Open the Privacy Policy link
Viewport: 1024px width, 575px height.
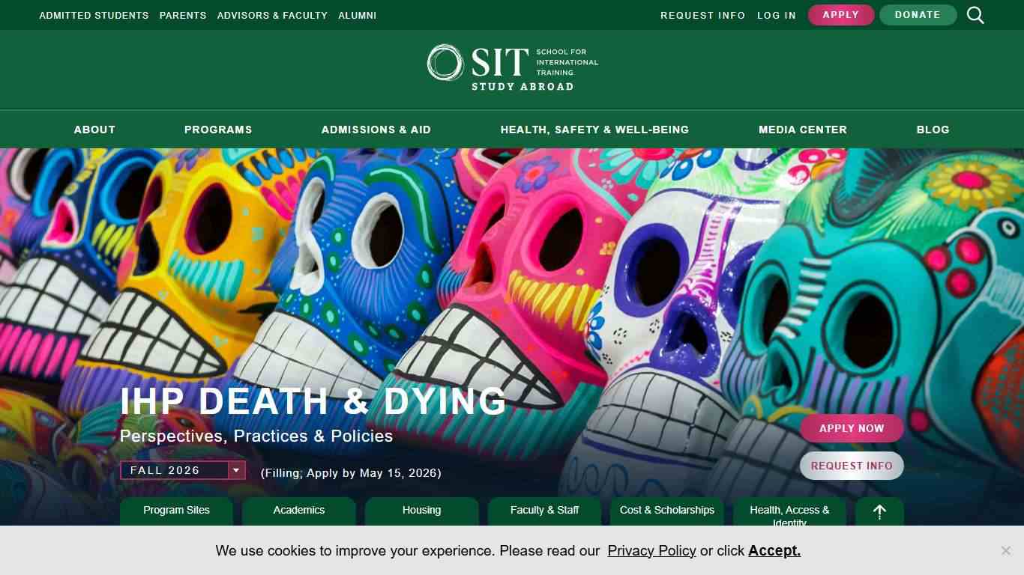pyautogui.click(x=651, y=550)
